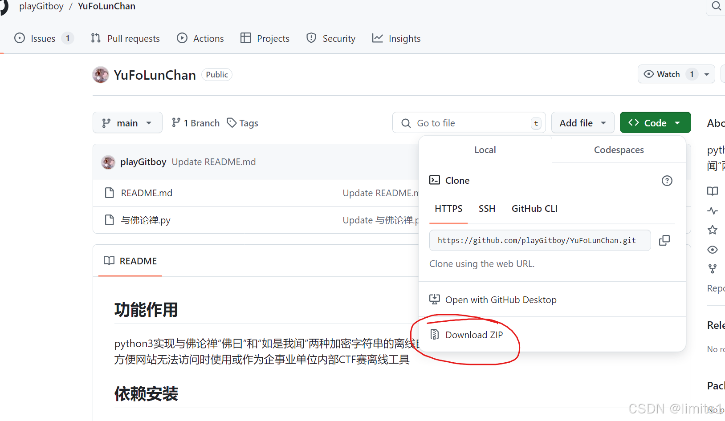The image size is (725, 421).
Task: Click the Public visibility badge
Action: pyautogui.click(x=217, y=74)
